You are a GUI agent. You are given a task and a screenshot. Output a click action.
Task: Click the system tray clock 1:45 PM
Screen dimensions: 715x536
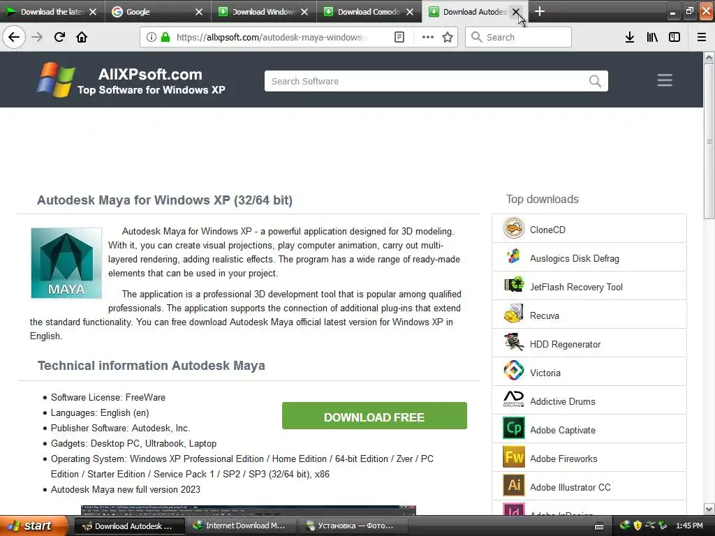pos(689,526)
